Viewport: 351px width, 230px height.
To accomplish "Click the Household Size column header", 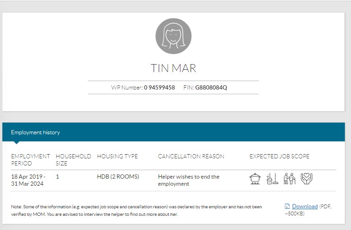I will (73, 160).
